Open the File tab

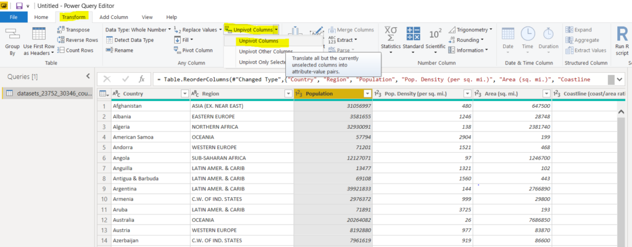pyautogui.click(x=14, y=17)
